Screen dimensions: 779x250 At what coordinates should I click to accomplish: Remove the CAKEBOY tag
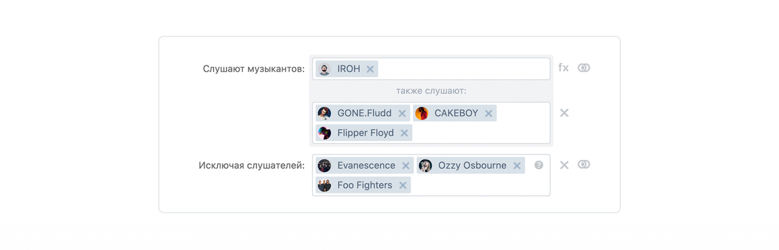pos(488,114)
